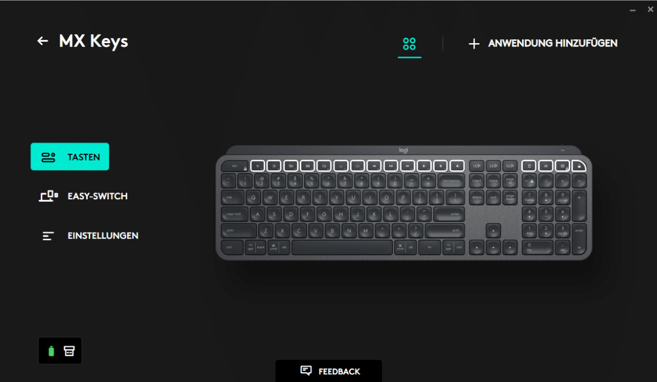Select the play/pause media key

[x=391, y=166]
